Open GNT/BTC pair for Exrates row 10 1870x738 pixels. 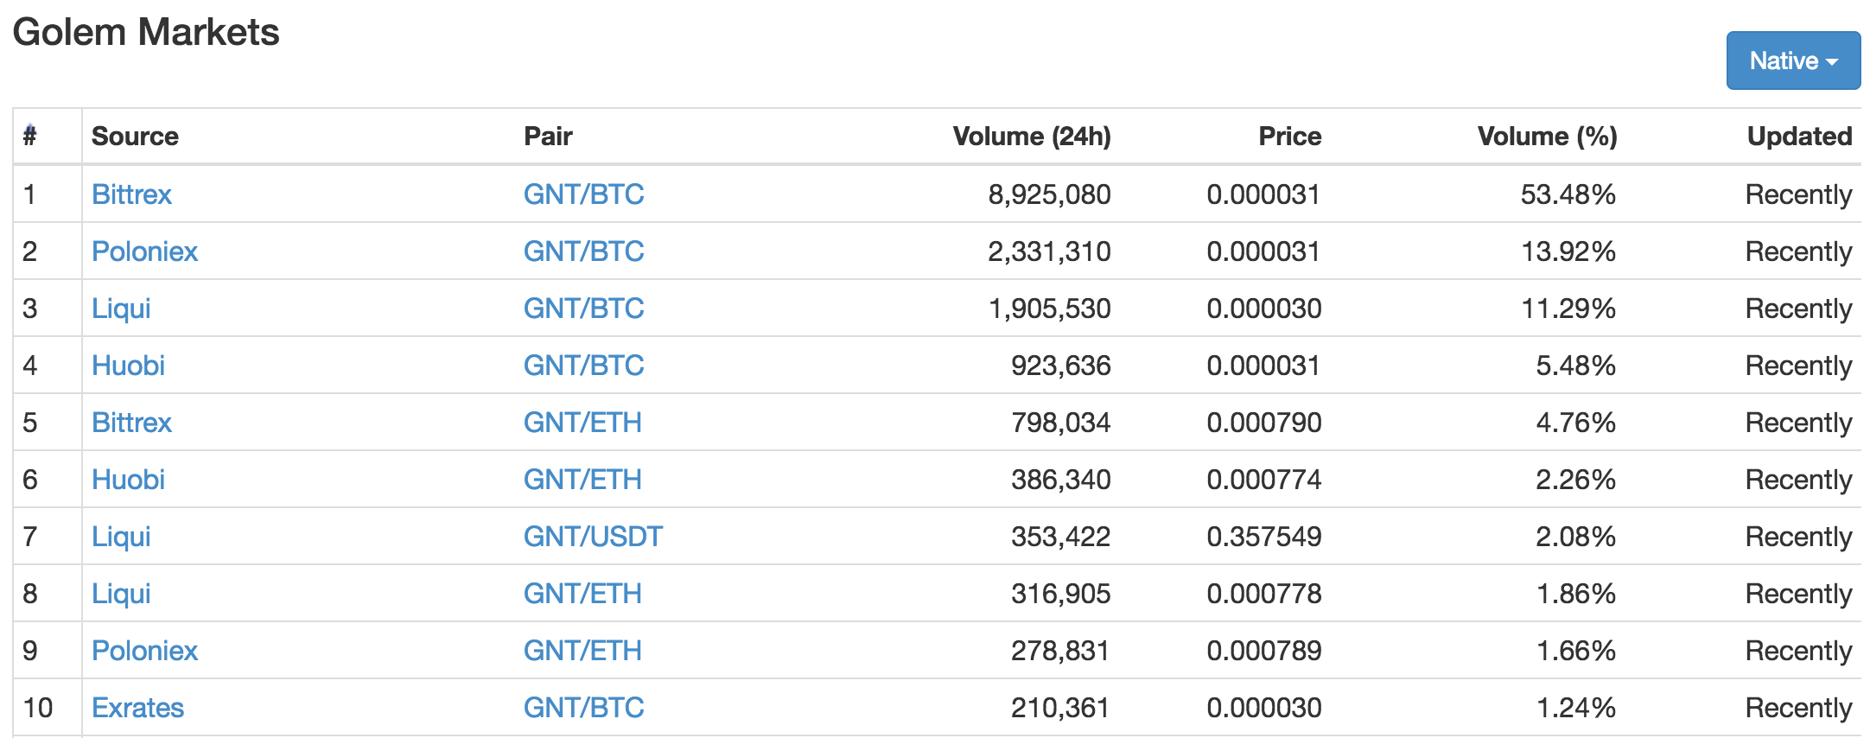(583, 707)
